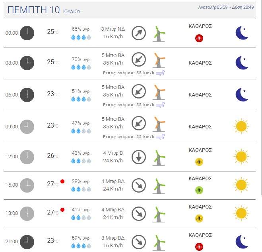The image size is (262, 252).
Task: Click the green mosquito icon at 15:00
Action: coord(200,190)
